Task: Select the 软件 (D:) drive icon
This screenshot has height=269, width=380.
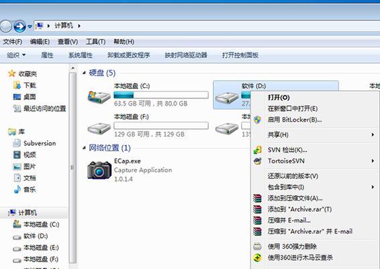Action: pos(227,98)
